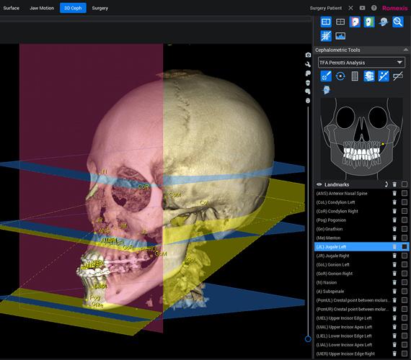
Task: Click the layered planes tool icon
Action: pos(369,76)
